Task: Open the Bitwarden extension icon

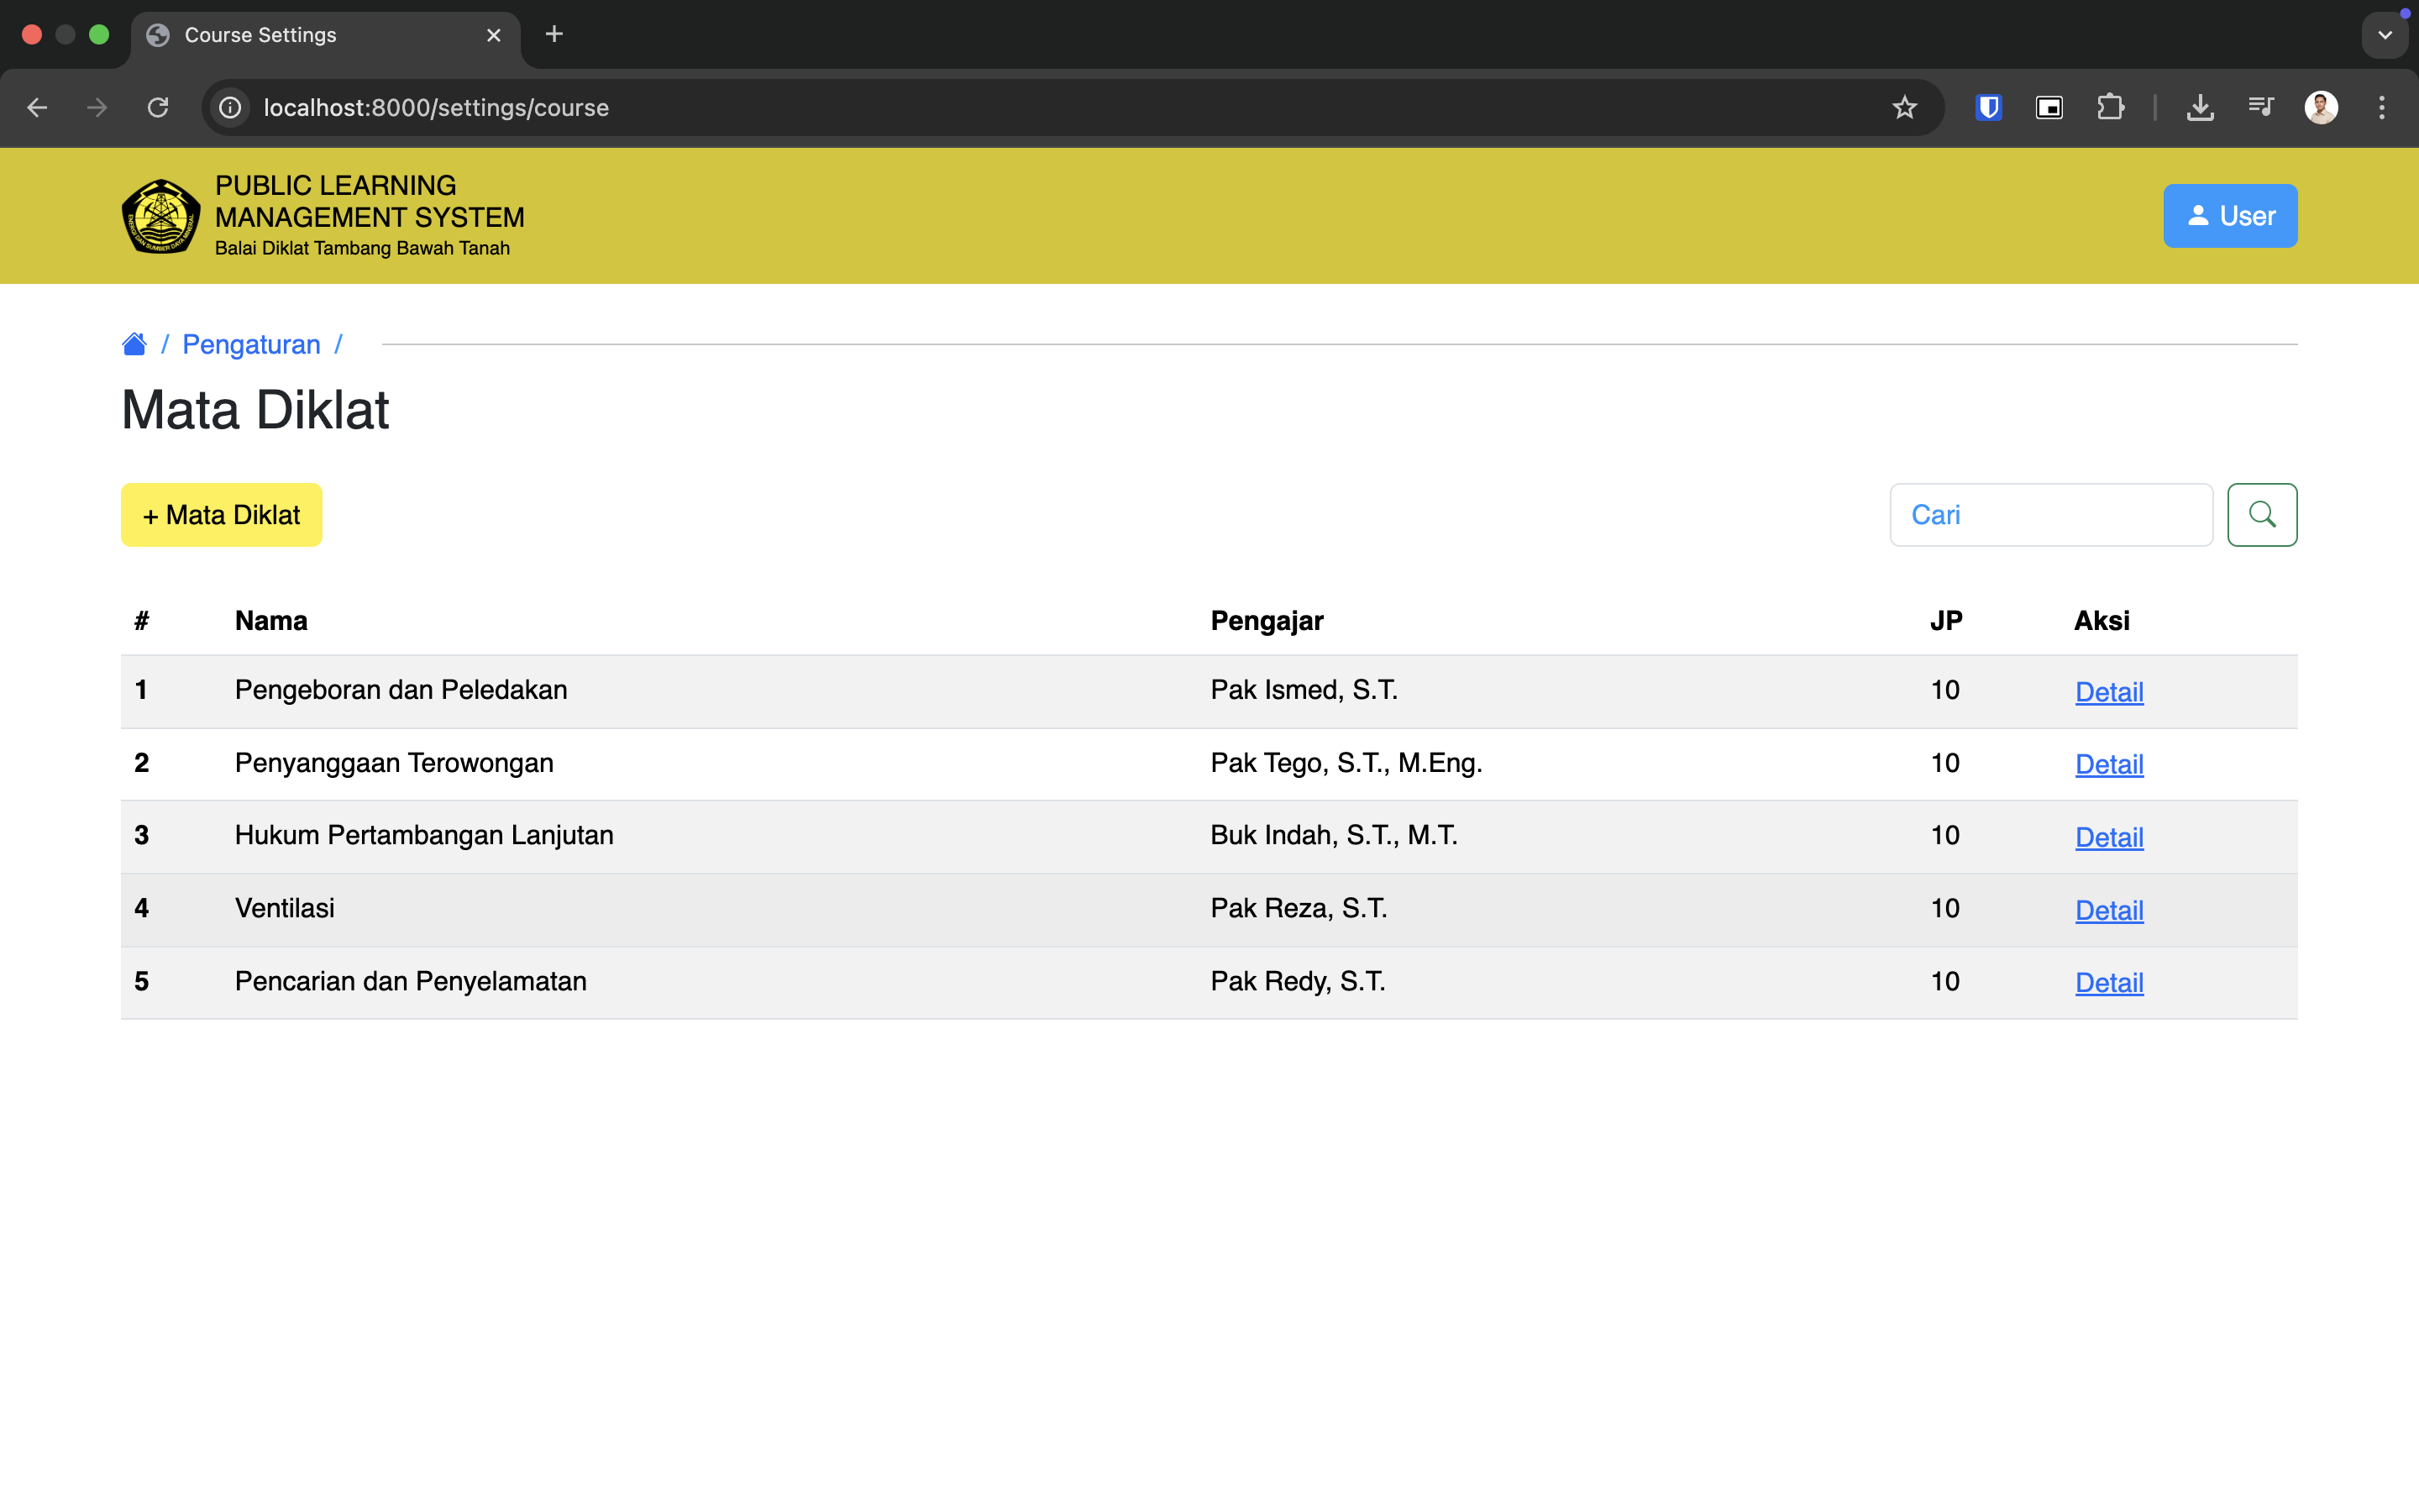Action: tap(1988, 107)
